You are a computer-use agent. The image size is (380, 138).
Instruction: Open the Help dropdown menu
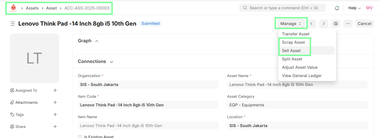tap(354, 8)
